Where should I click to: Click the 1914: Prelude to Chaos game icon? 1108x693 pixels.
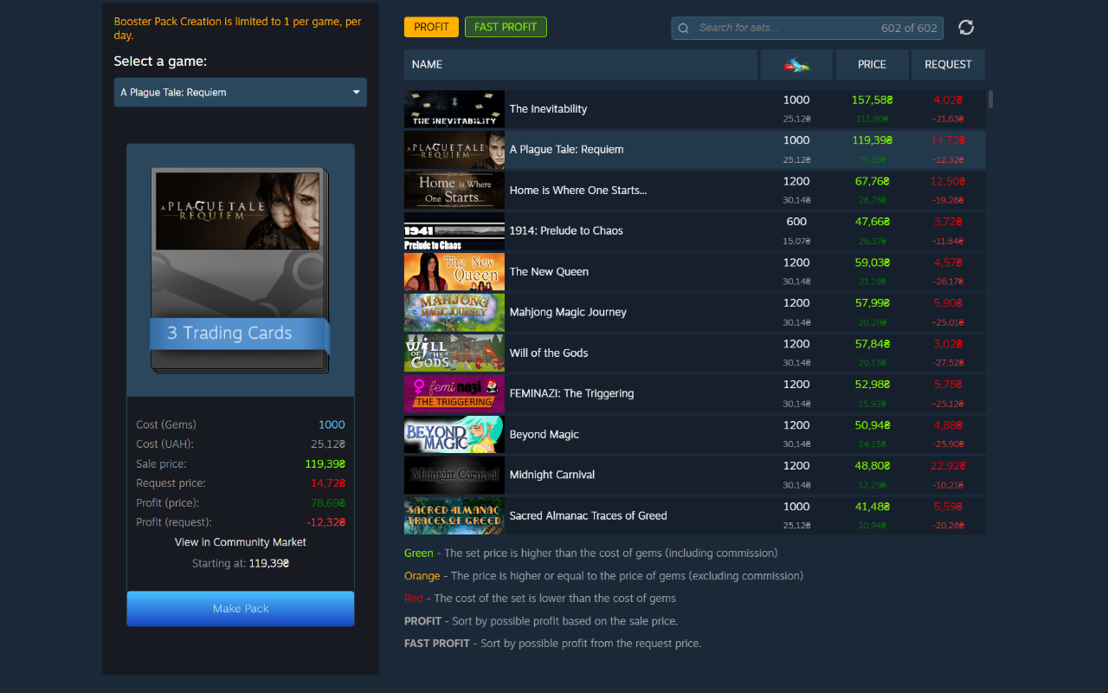click(x=454, y=230)
